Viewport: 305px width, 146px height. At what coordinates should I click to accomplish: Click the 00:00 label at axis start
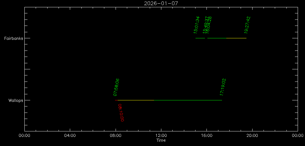[x=24, y=136]
